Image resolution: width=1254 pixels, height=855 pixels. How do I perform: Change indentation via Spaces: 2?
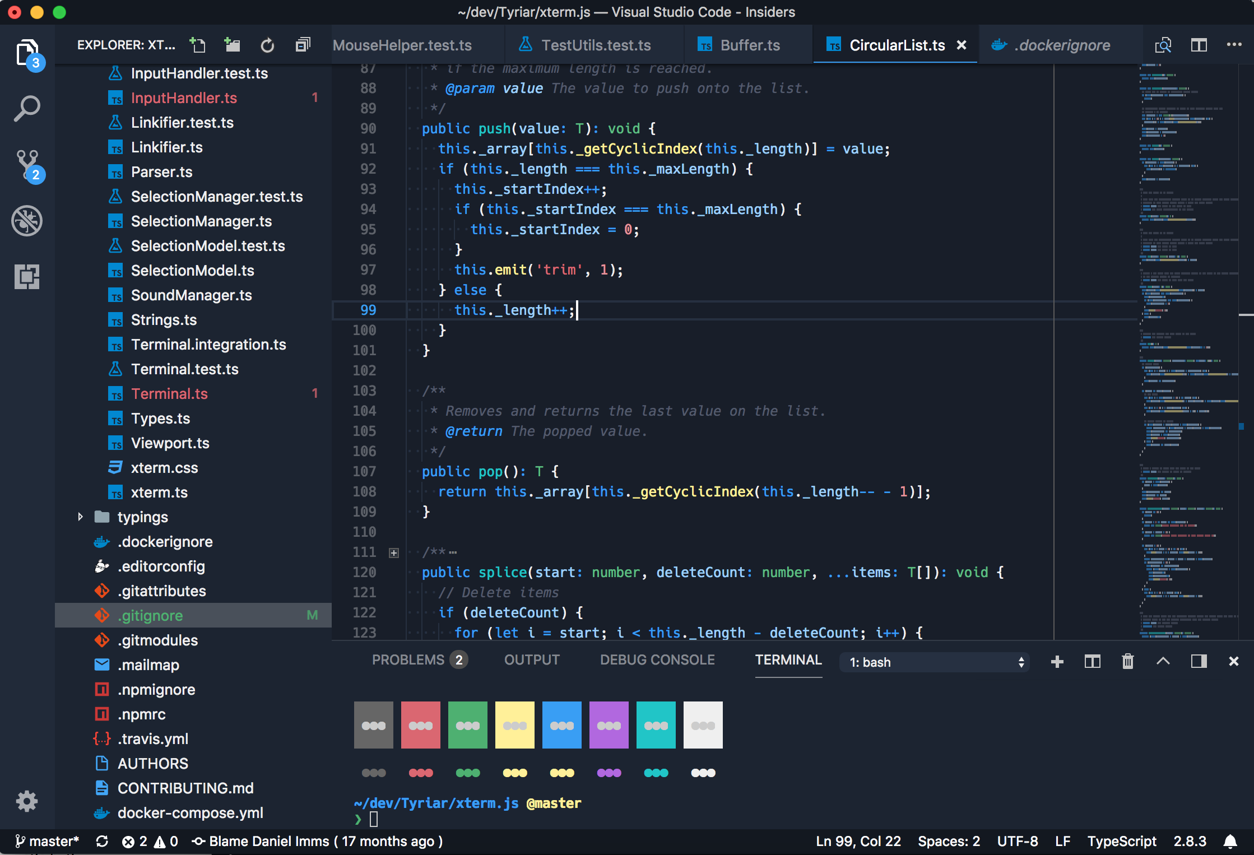pyautogui.click(x=949, y=842)
